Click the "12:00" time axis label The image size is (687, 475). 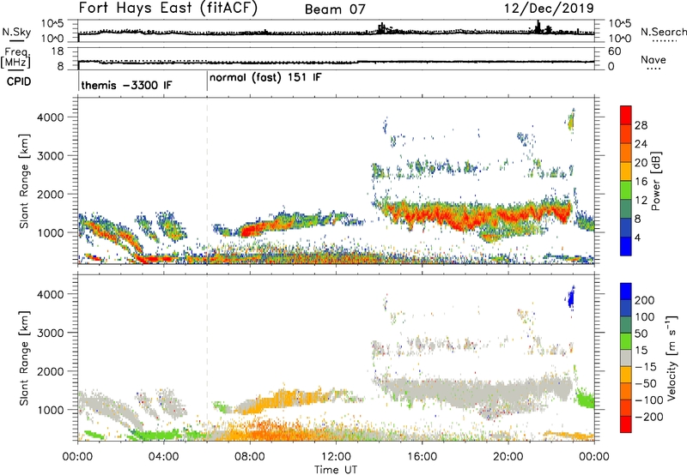point(336,457)
